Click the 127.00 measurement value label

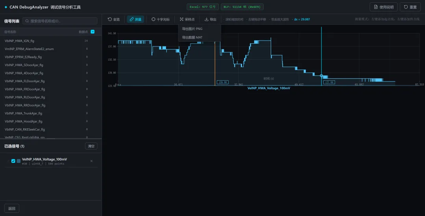[329, 82]
